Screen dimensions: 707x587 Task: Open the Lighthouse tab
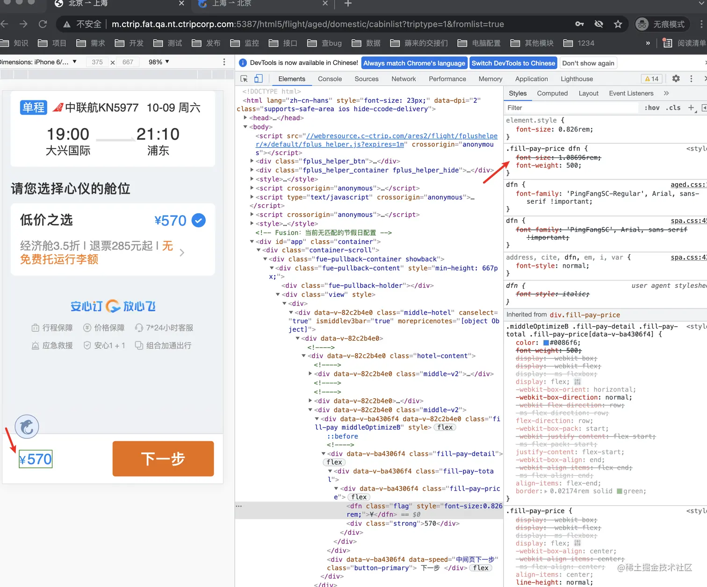click(x=577, y=79)
